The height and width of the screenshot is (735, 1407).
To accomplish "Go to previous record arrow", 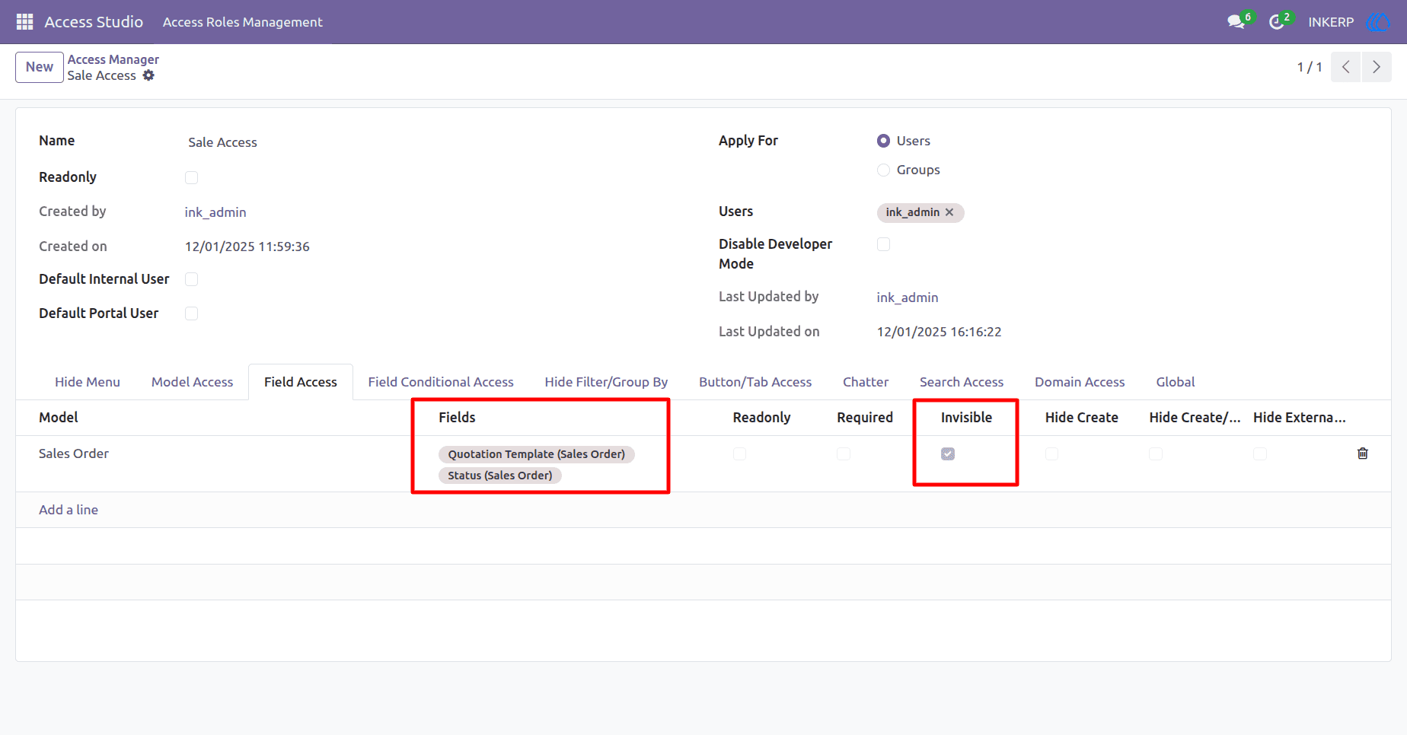I will [x=1345, y=67].
